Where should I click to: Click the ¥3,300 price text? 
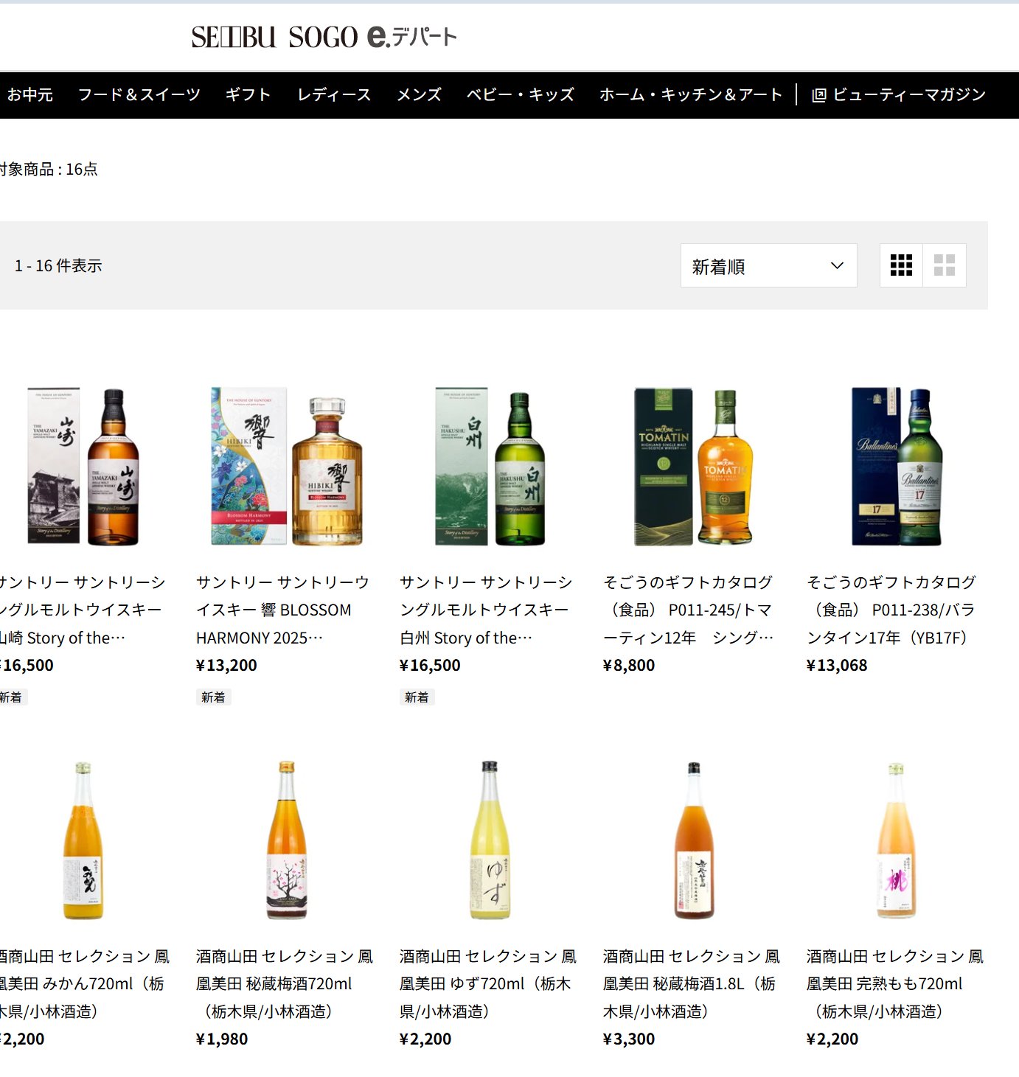click(629, 1039)
